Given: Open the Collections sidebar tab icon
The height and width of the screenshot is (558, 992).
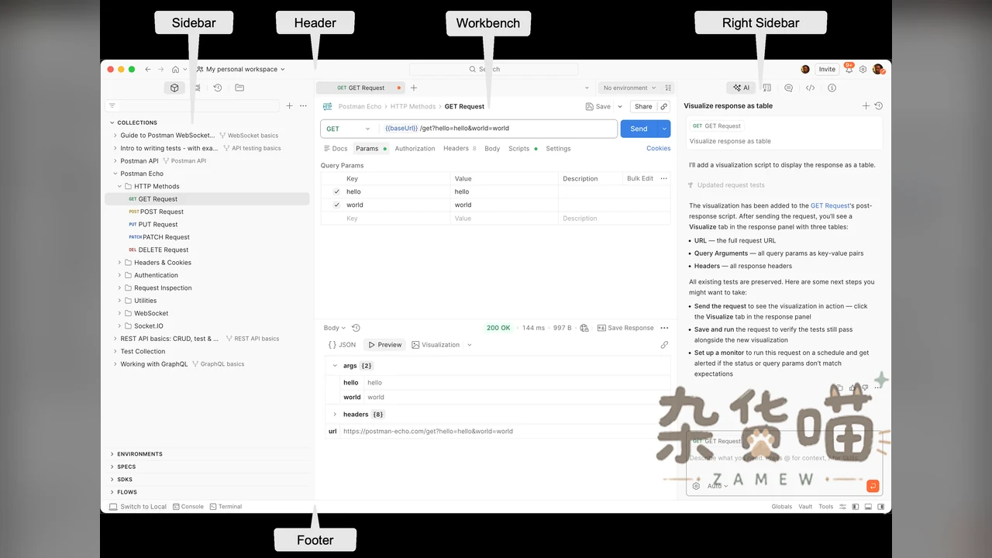Looking at the screenshot, I should [x=174, y=88].
